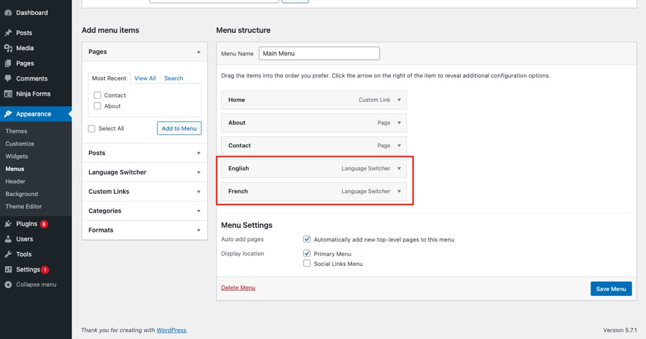The height and width of the screenshot is (339, 646).
Task: Click the Menu Name input field
Action: click(319, 54)
